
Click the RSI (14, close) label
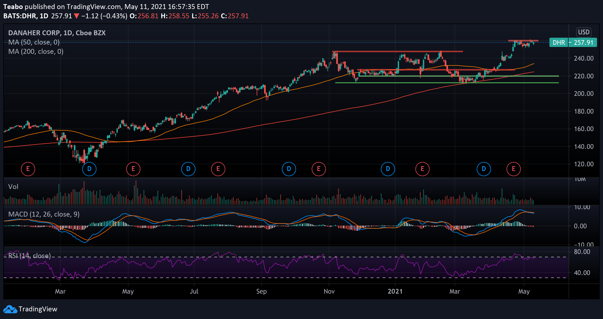[x=30, y=256]
